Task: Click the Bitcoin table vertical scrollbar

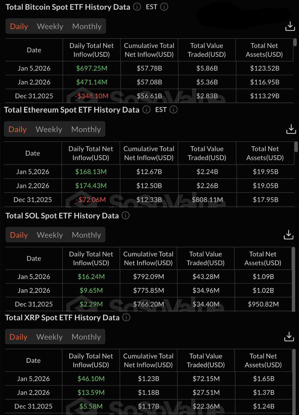Action: [x=295, y=42]
